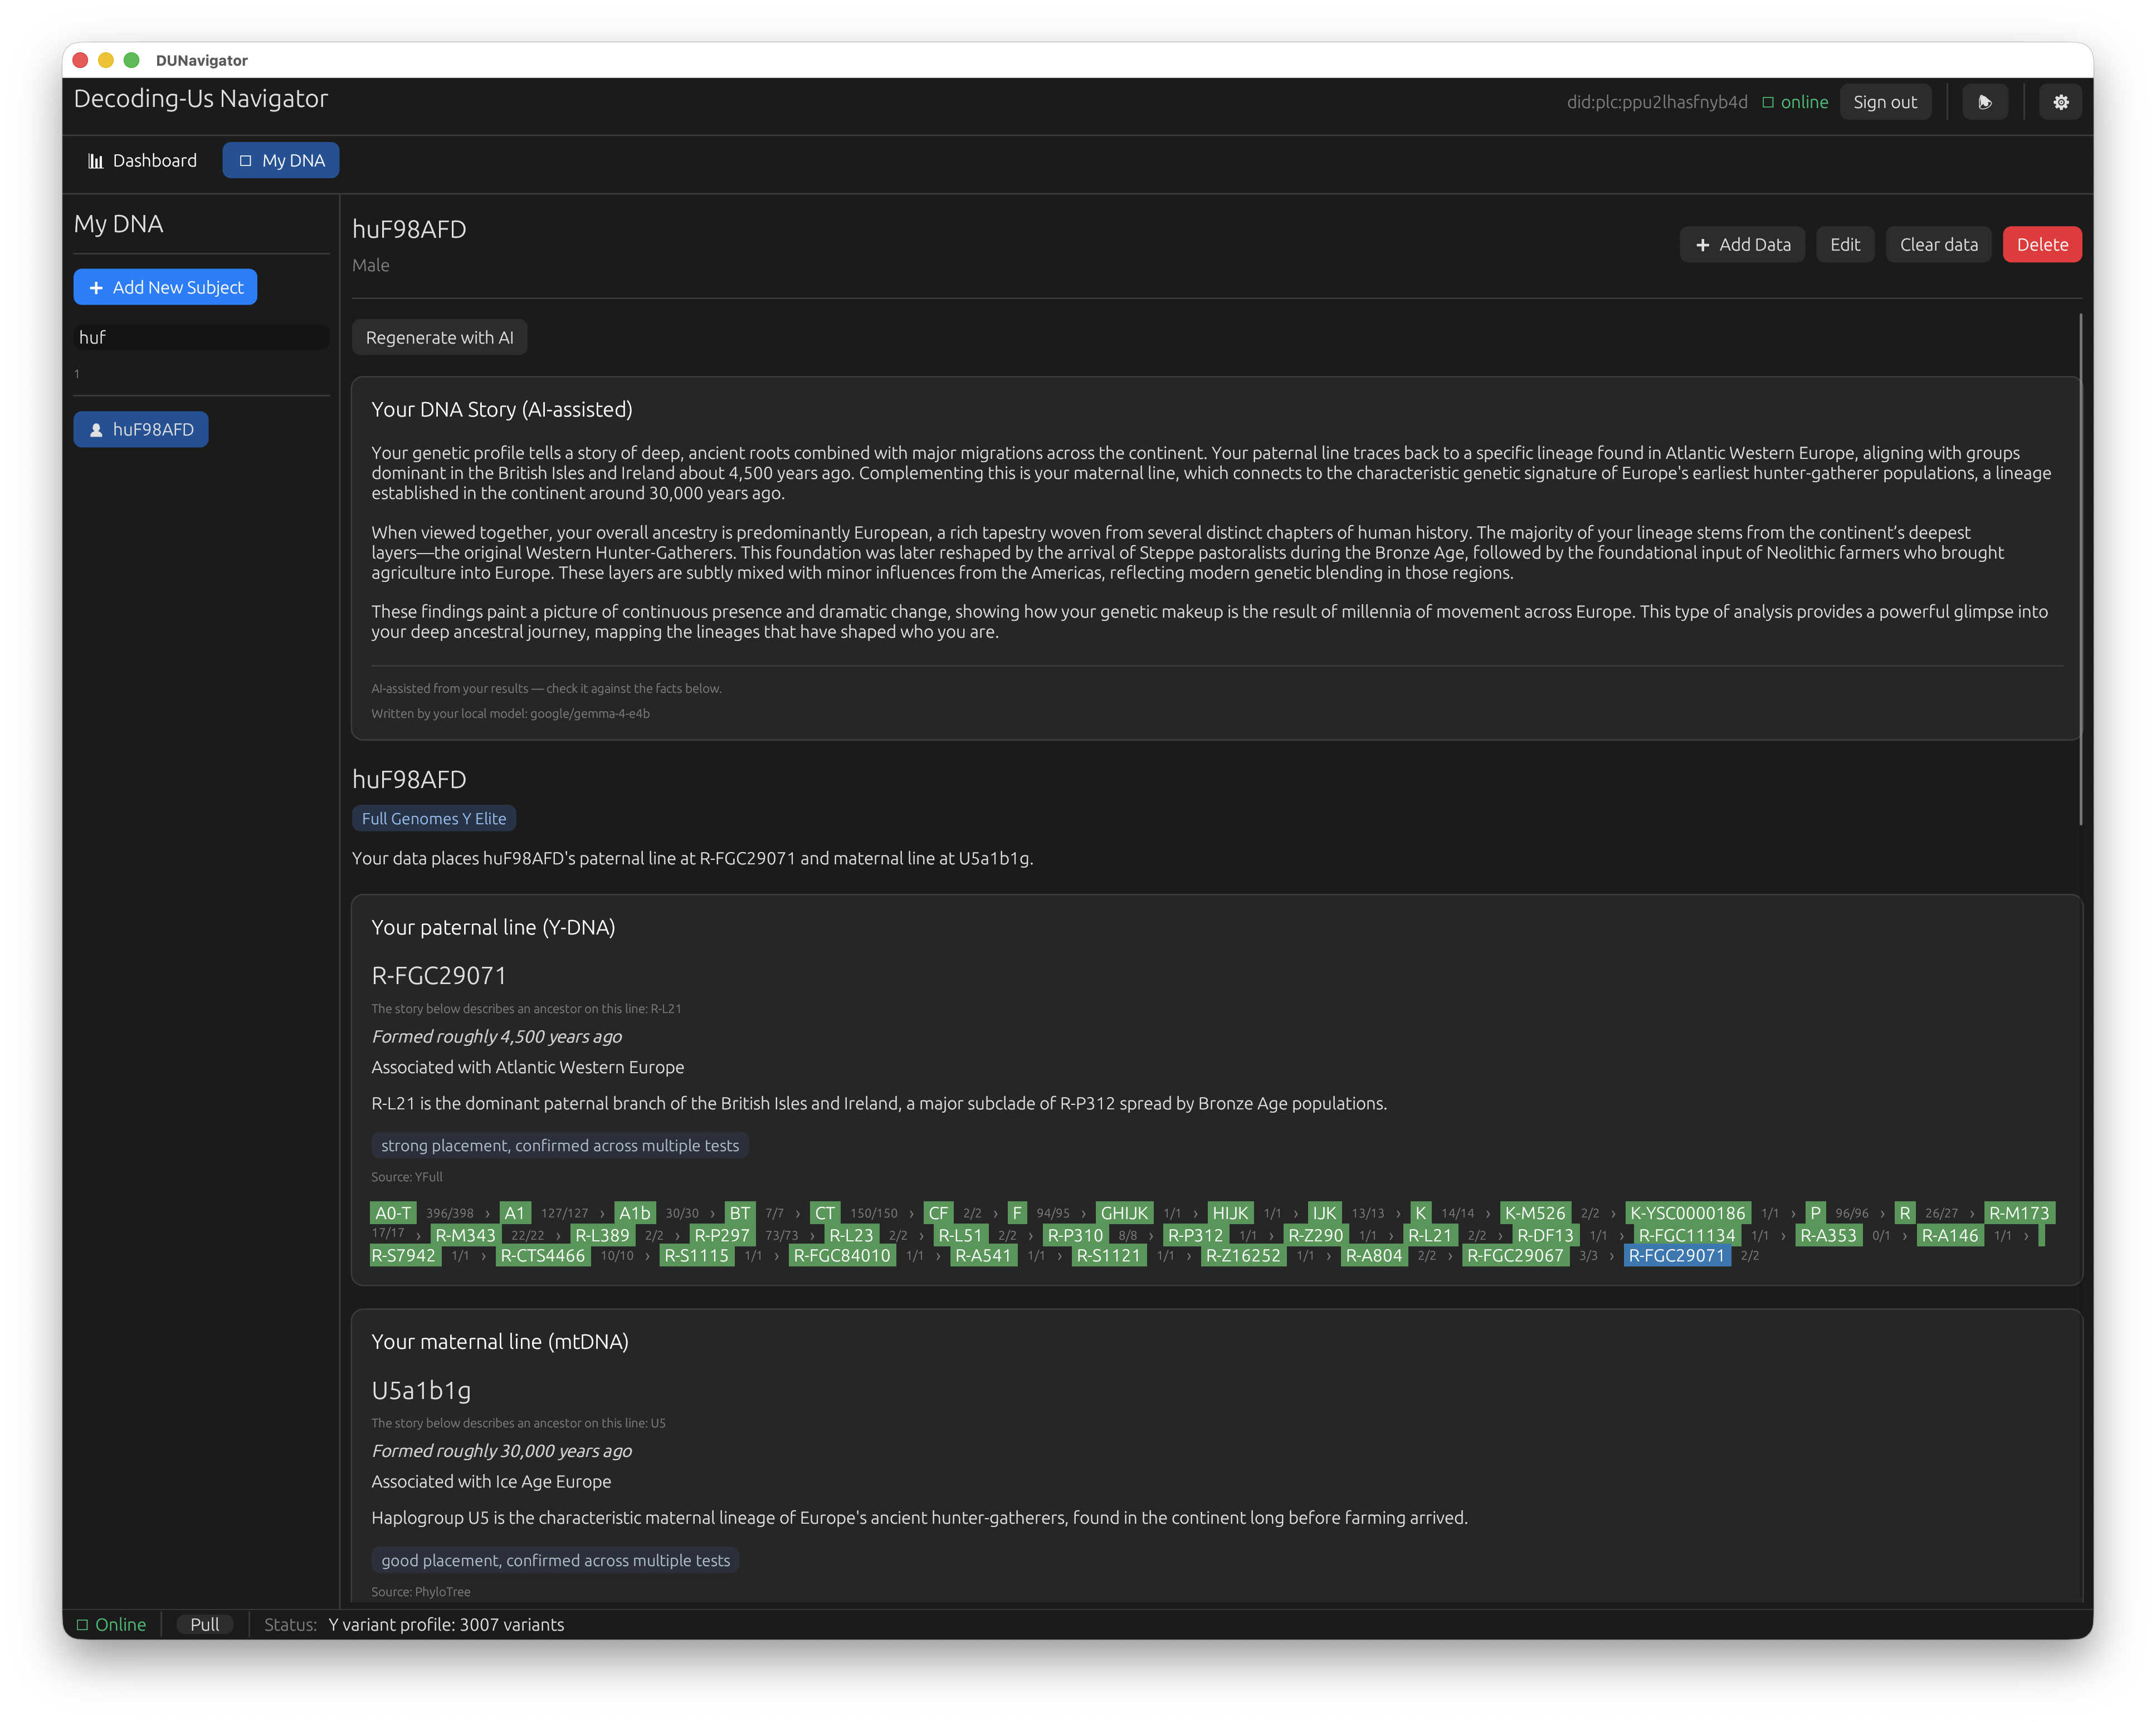Click the R-Z16252 haplogroup chip
This screenshot has width=2156, height=1722.
pyautogui.click(x=1243, y=1256)
